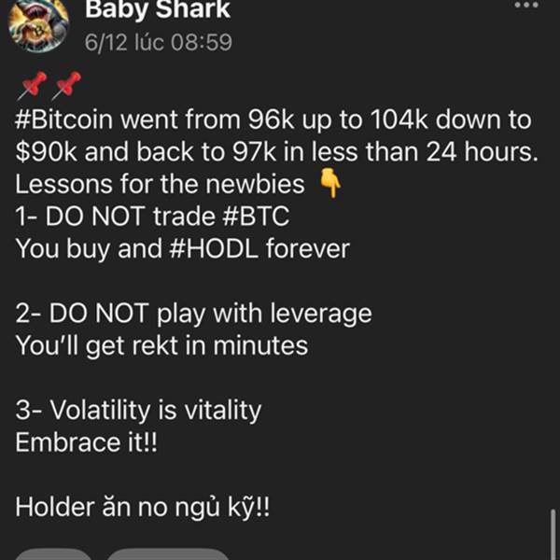Click the Baby Shark author name
Image resolution: width=560 pixels, height=560 pixels.
tap(158, 9)
